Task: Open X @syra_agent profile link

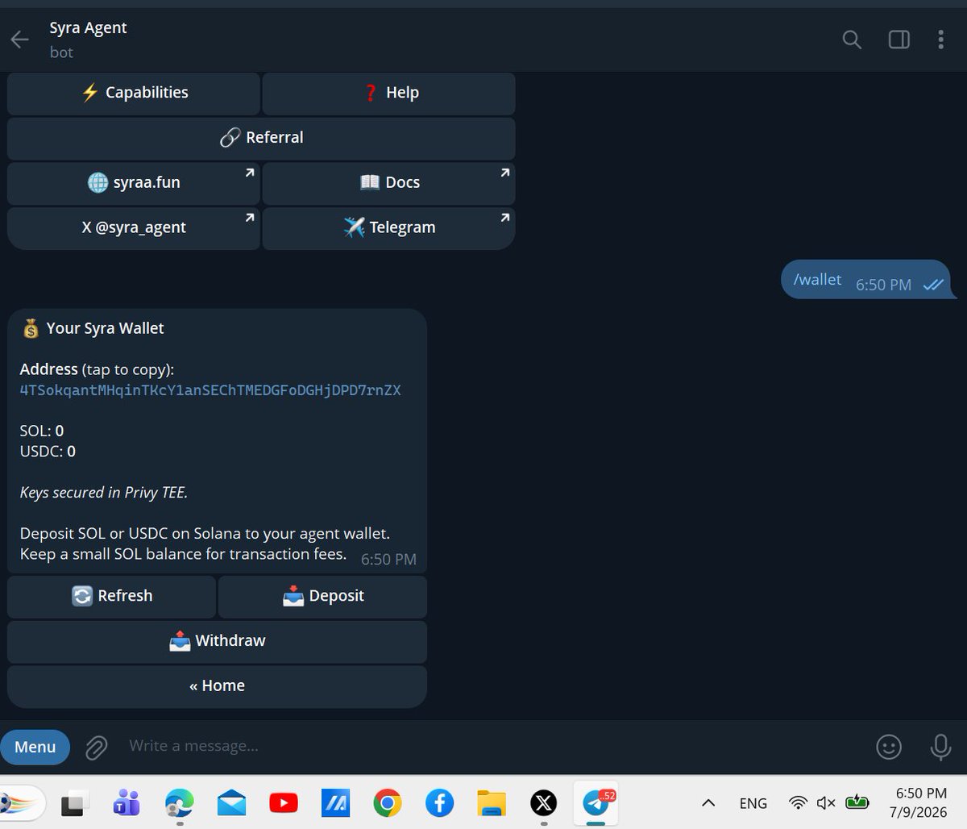Action: [134, 228]
